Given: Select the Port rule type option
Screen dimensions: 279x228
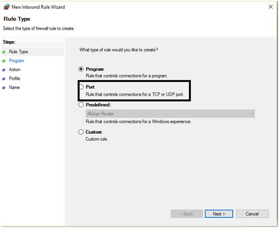Looking at the screenshot, I should (x=81, y=87).
